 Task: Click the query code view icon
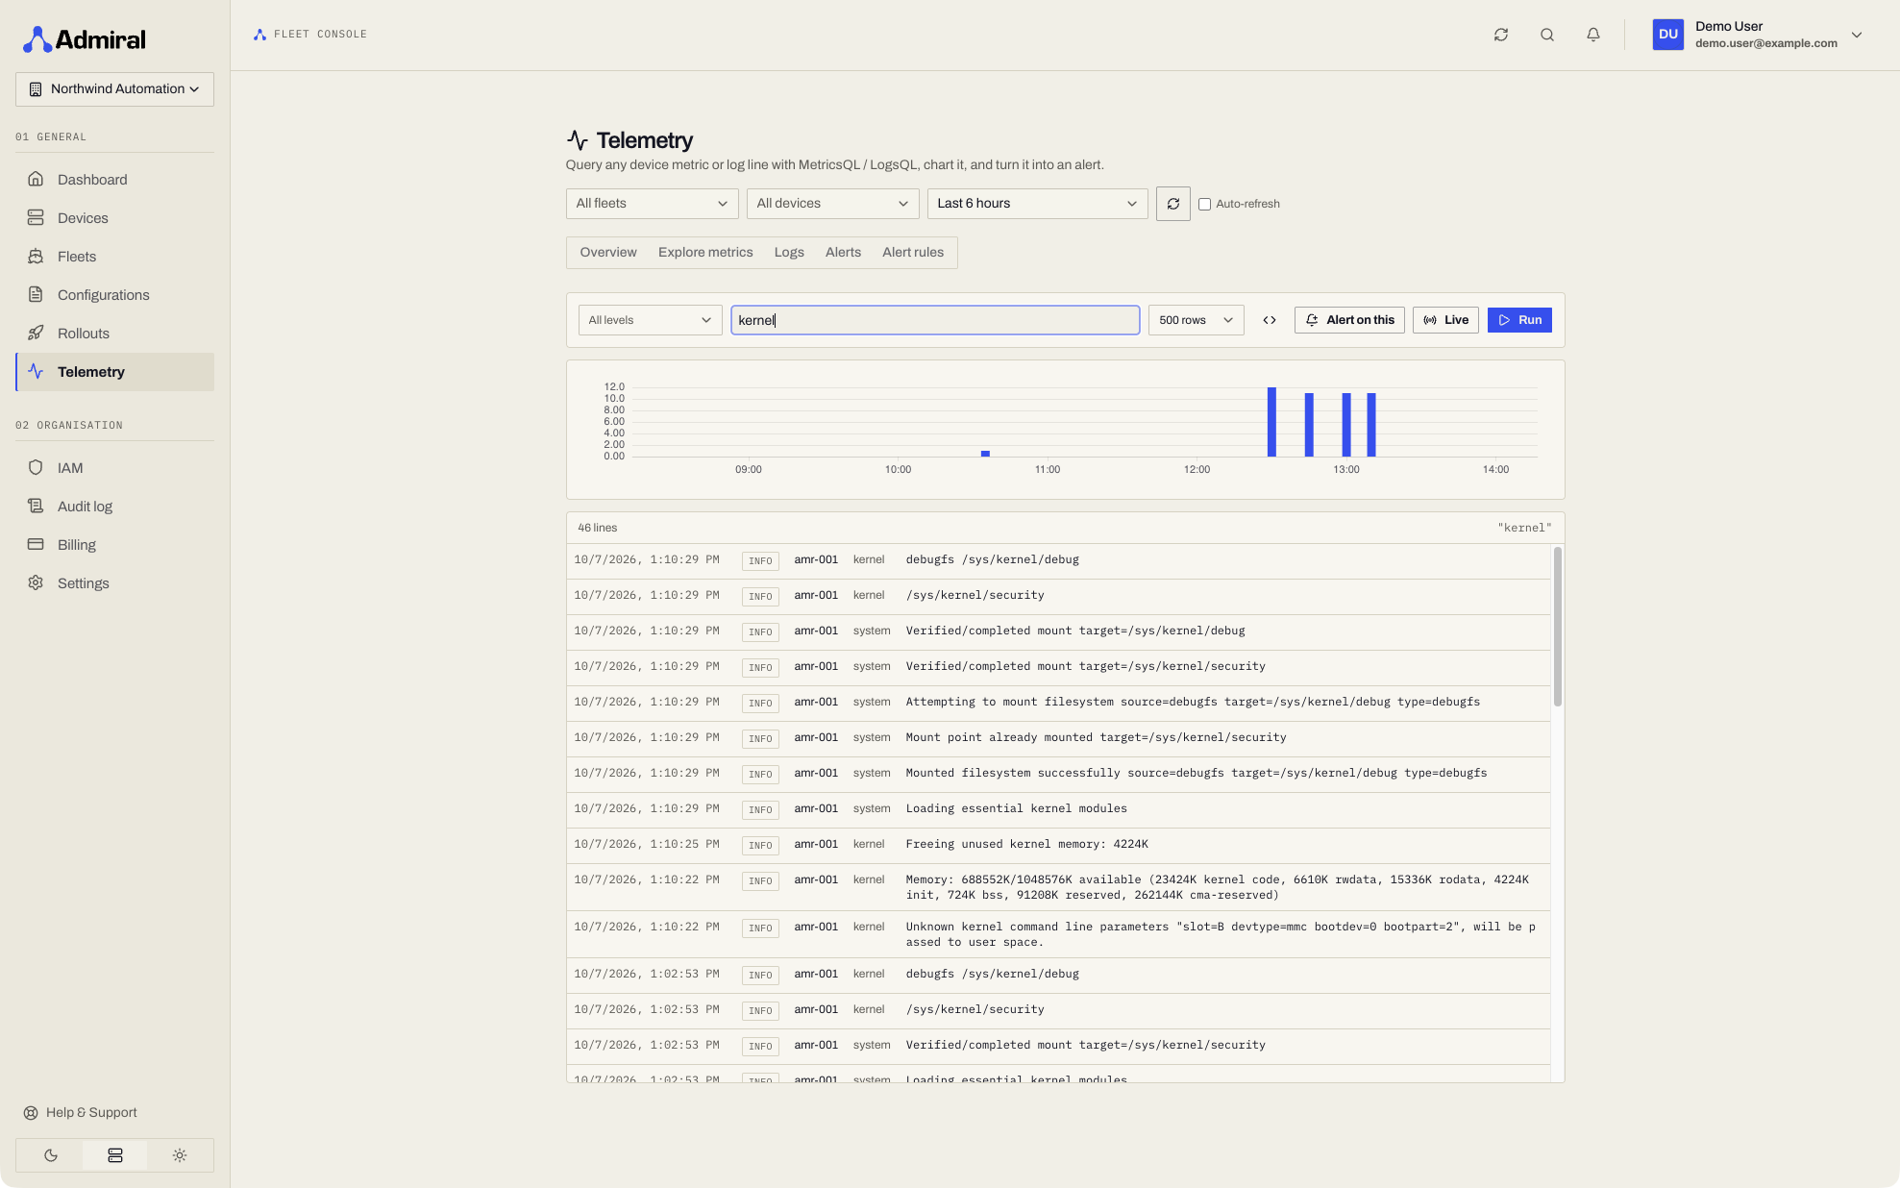[1270, 320]
